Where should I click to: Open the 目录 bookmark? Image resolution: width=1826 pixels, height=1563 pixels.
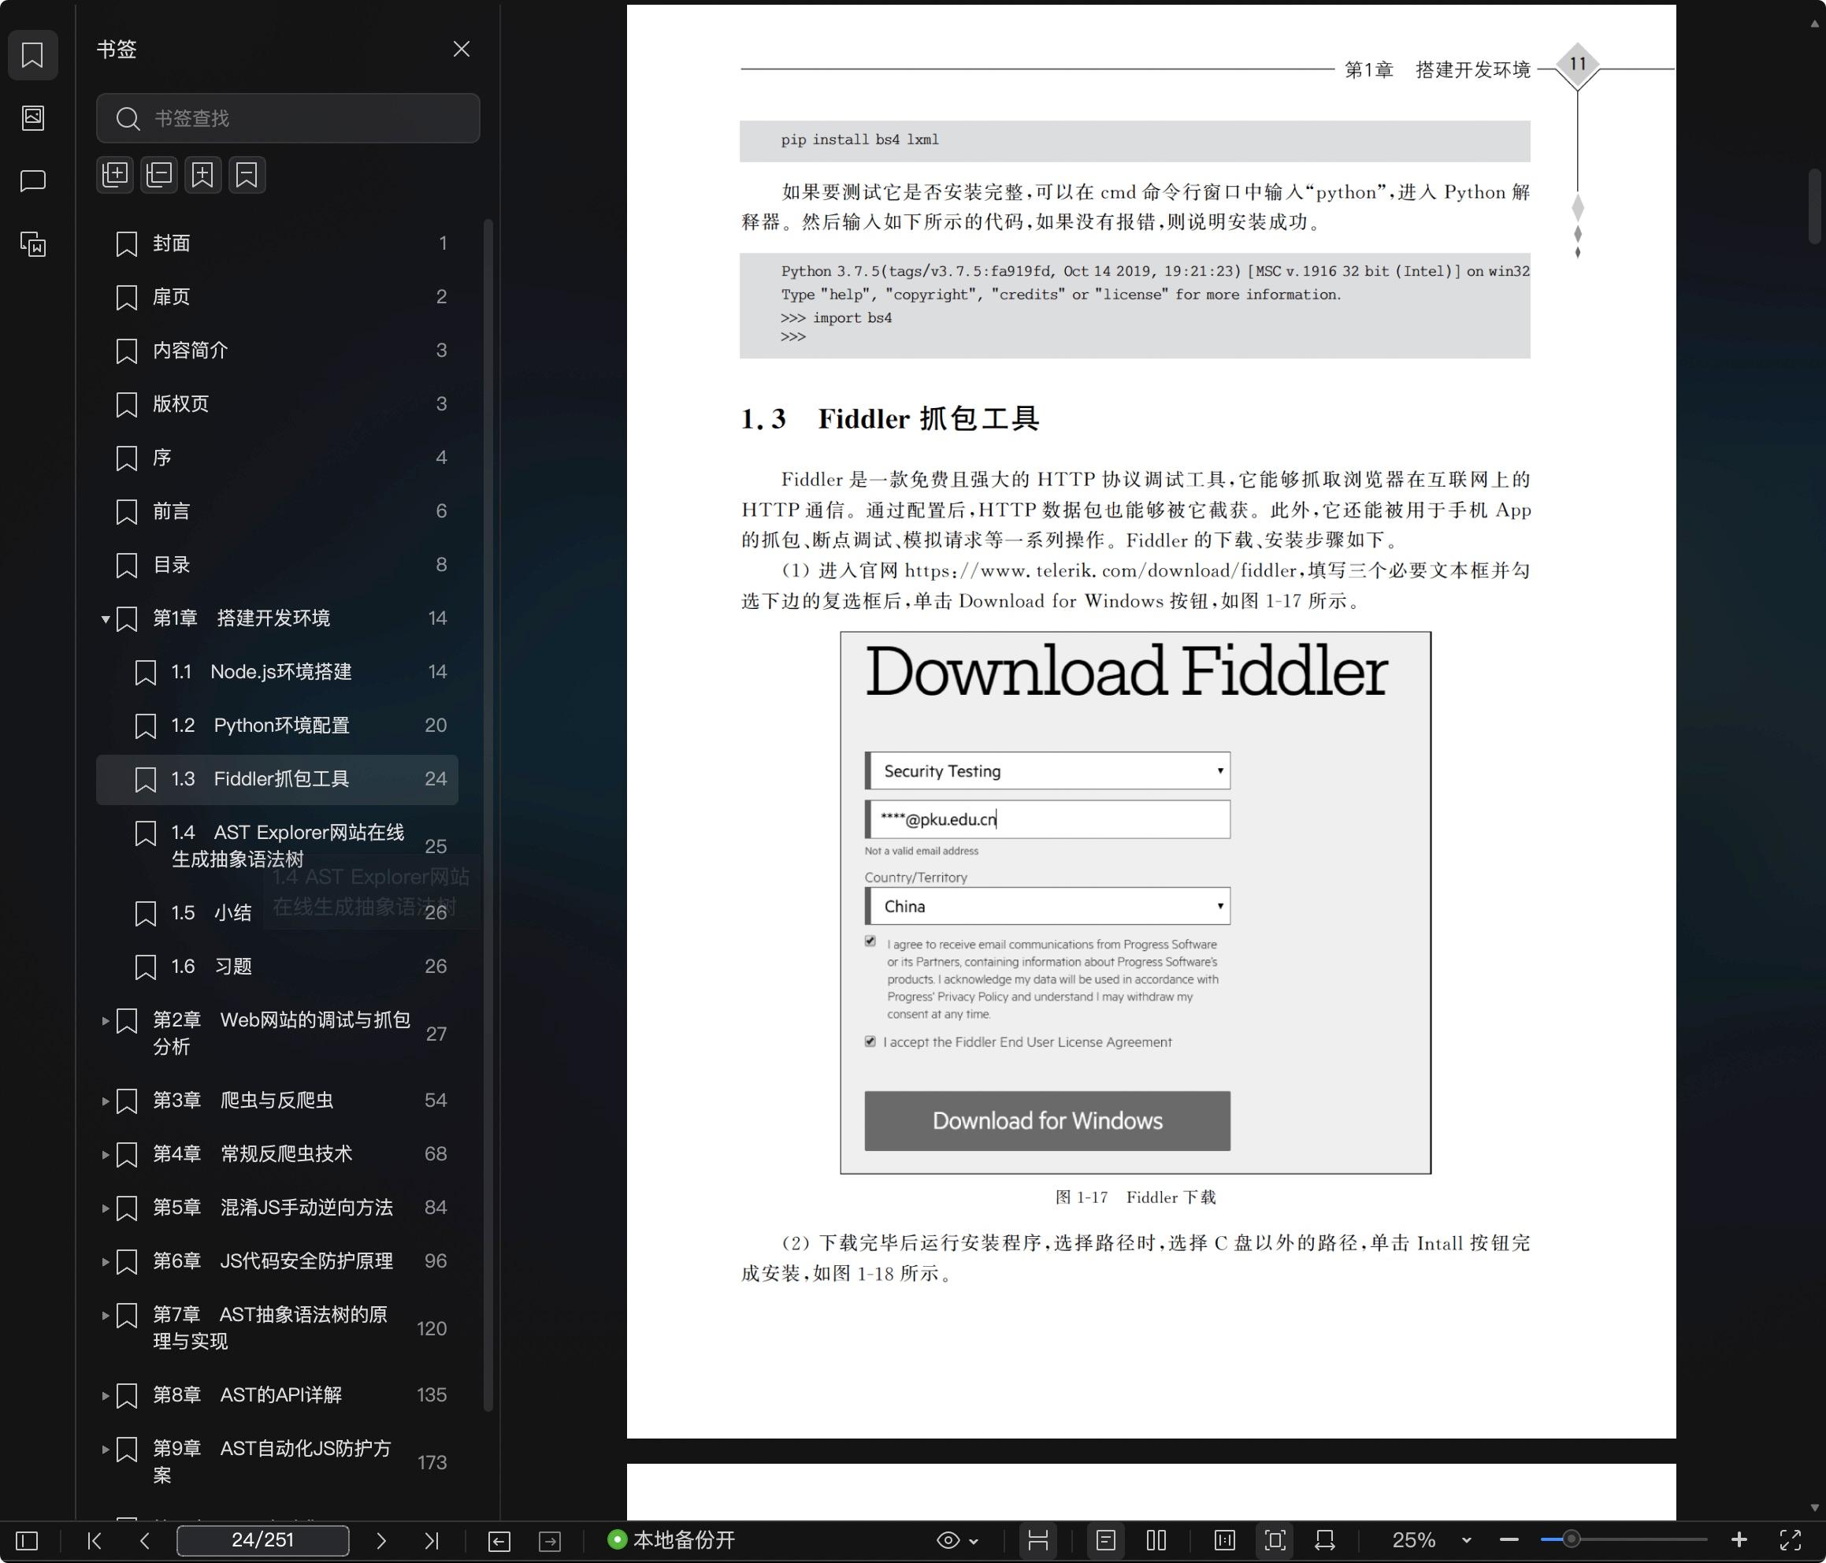[x=276, y=565]
